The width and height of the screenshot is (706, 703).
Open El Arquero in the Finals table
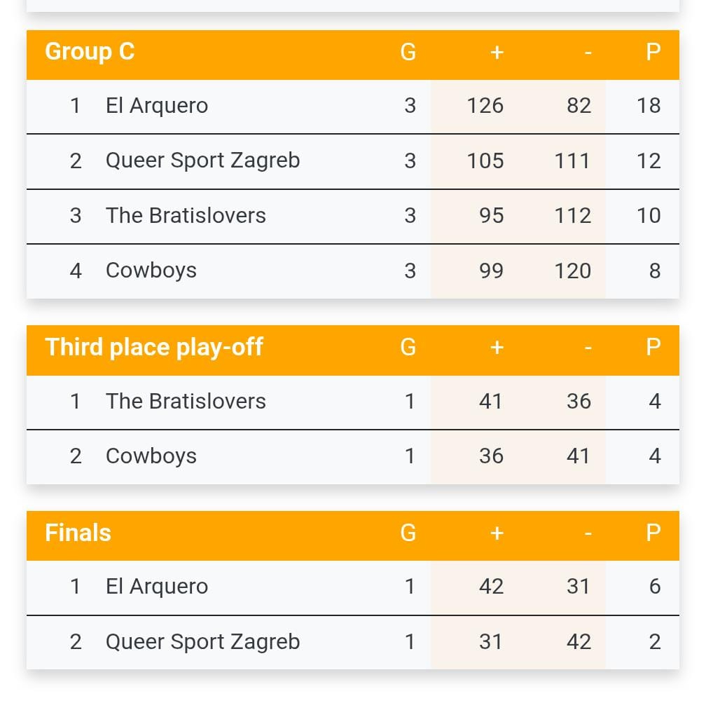[x=156, y=587]
